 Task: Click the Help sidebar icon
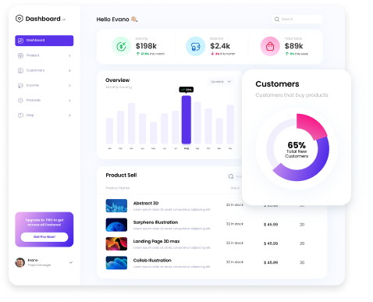pyautogui.click(x=20, y=115)
